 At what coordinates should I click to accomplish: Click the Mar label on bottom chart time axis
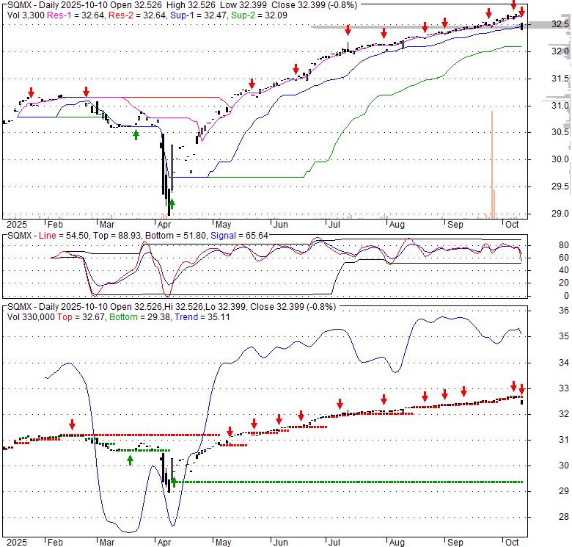point(107,543)
